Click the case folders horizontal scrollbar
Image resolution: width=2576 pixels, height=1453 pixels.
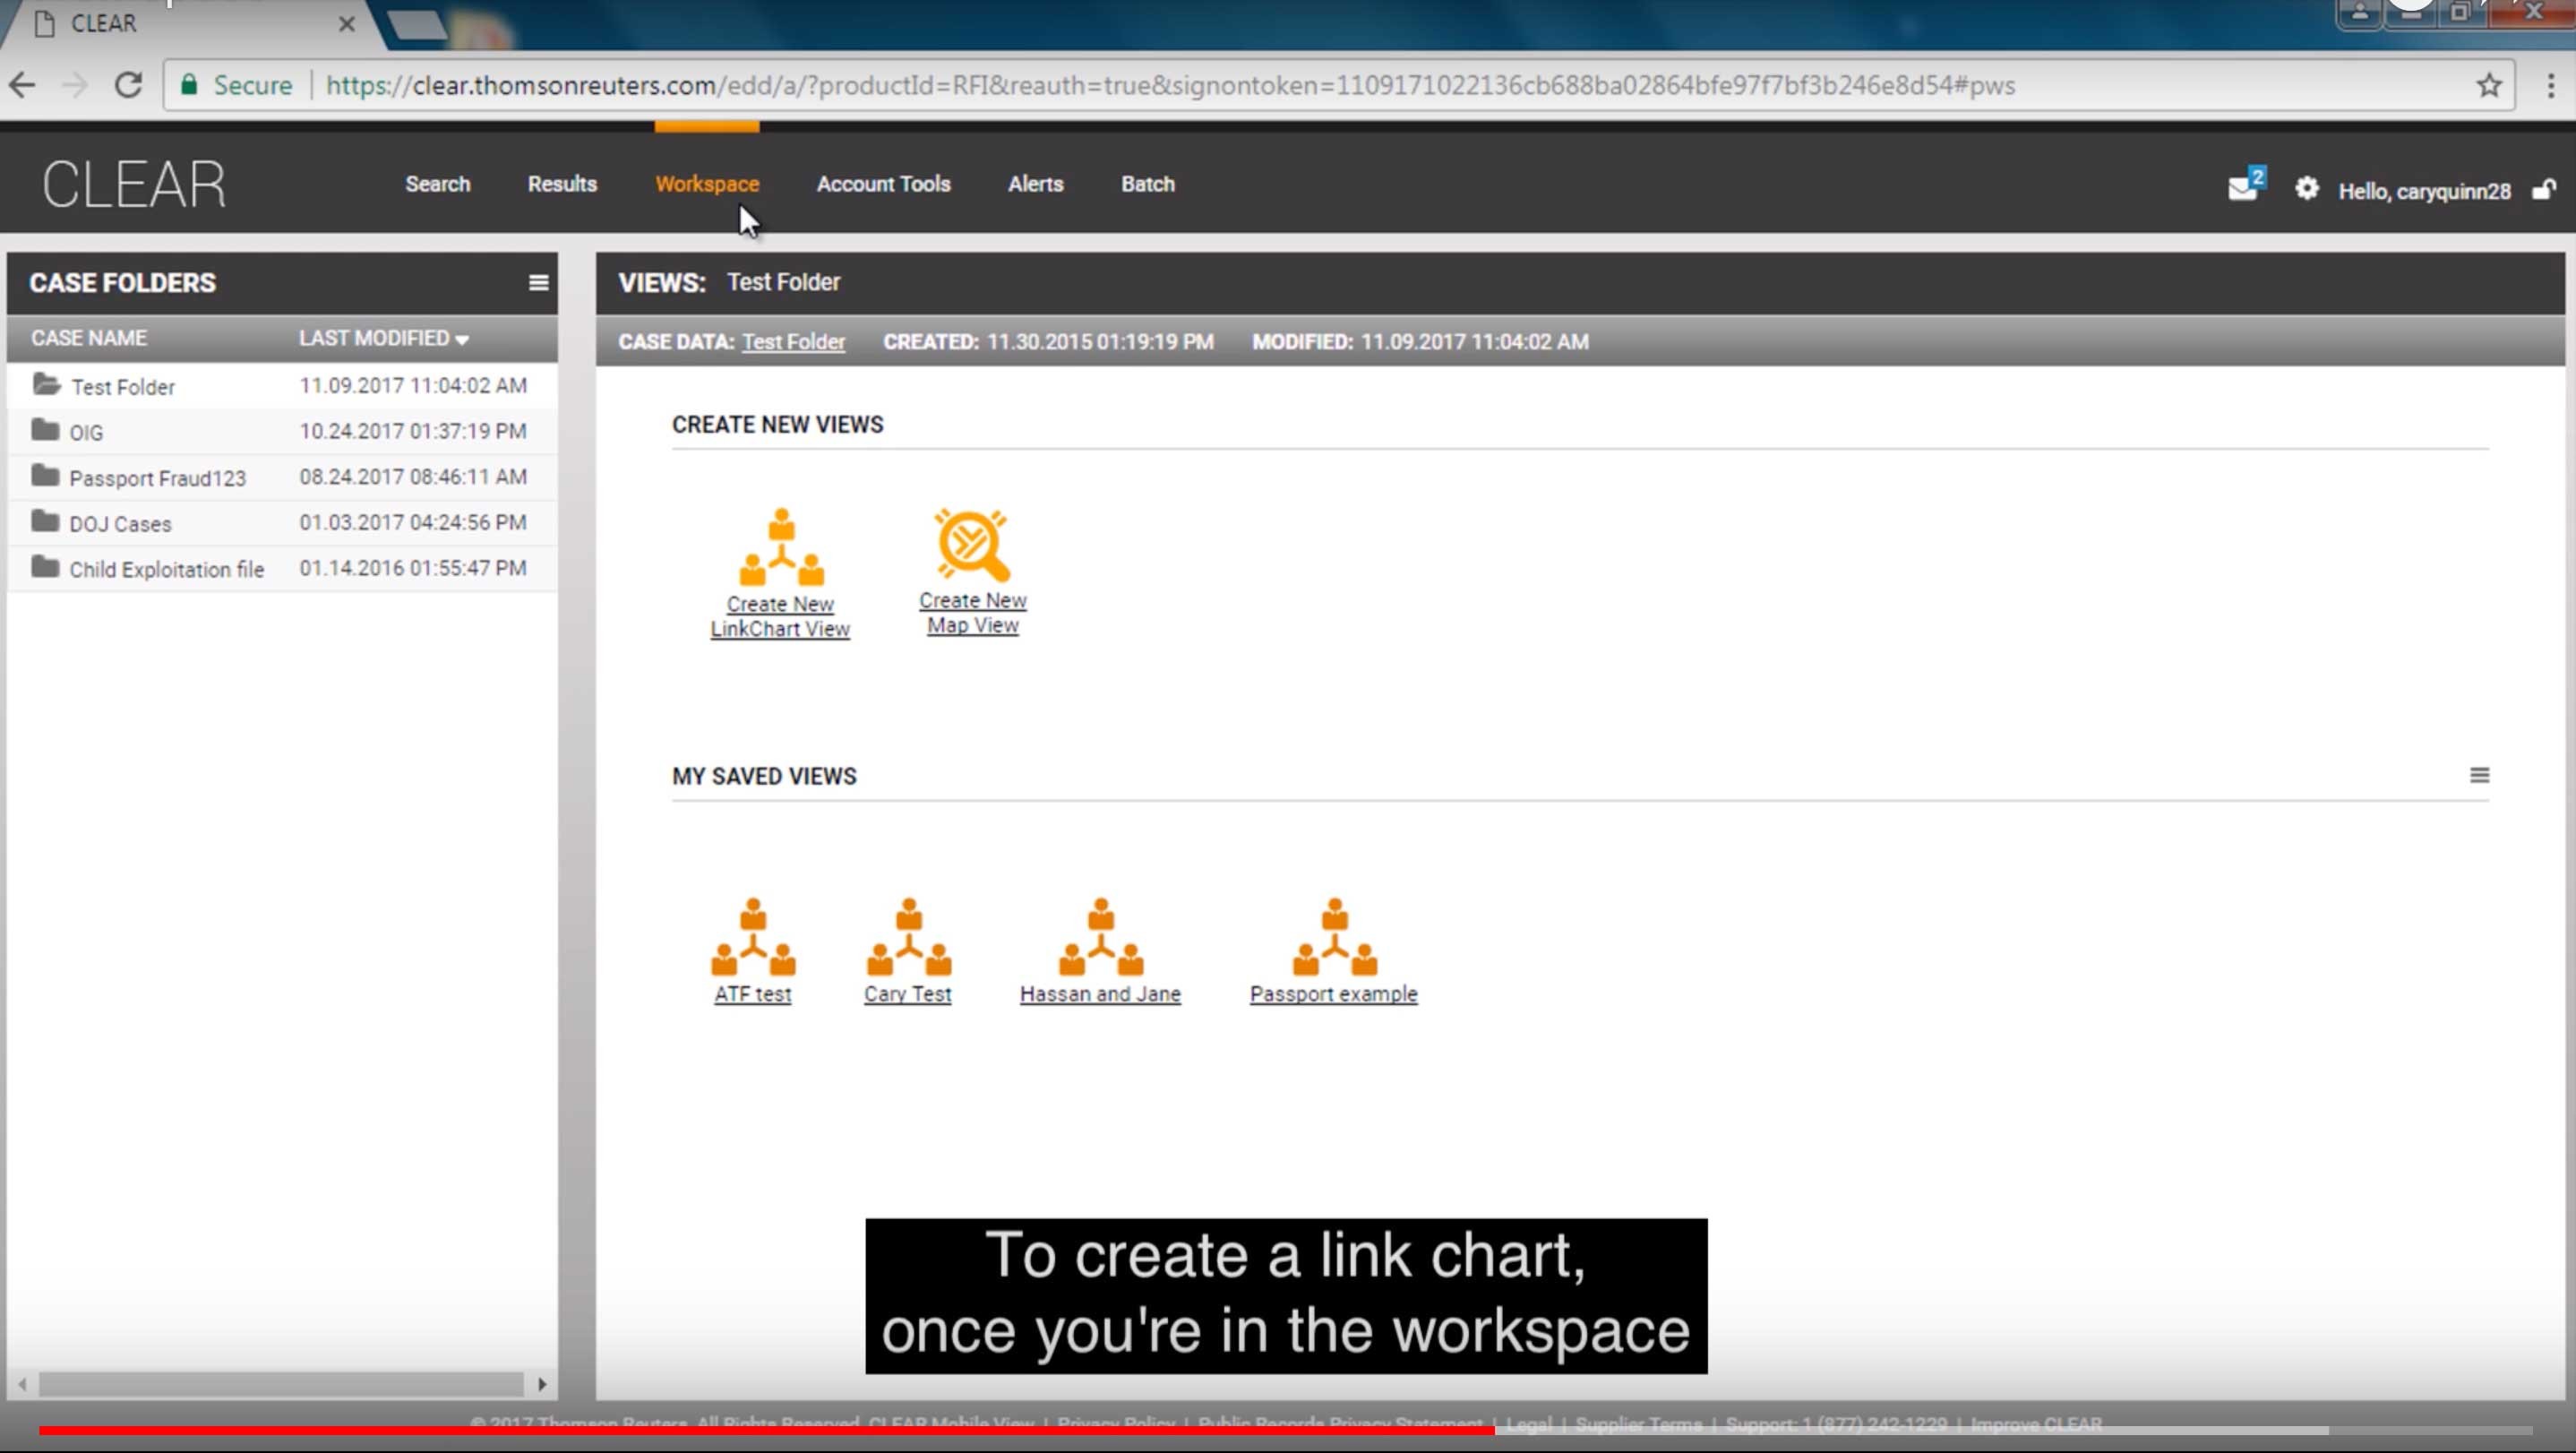[280, 1384]
